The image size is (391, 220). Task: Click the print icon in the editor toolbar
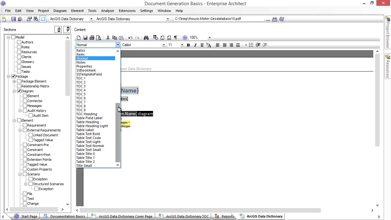[x=92, y=38]
